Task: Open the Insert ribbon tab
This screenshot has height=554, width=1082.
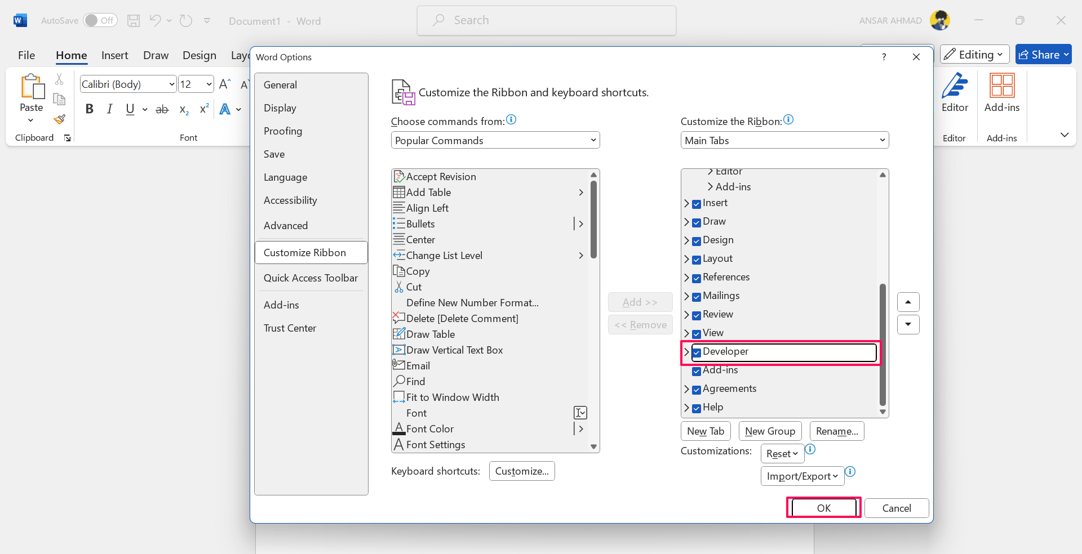Action: point(115,55)
